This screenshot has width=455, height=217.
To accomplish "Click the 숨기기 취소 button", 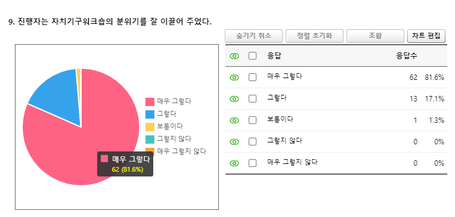I will click(253, 36).
